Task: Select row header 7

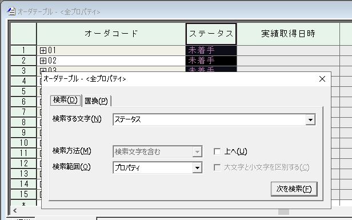Action: [x=23, y=112]
